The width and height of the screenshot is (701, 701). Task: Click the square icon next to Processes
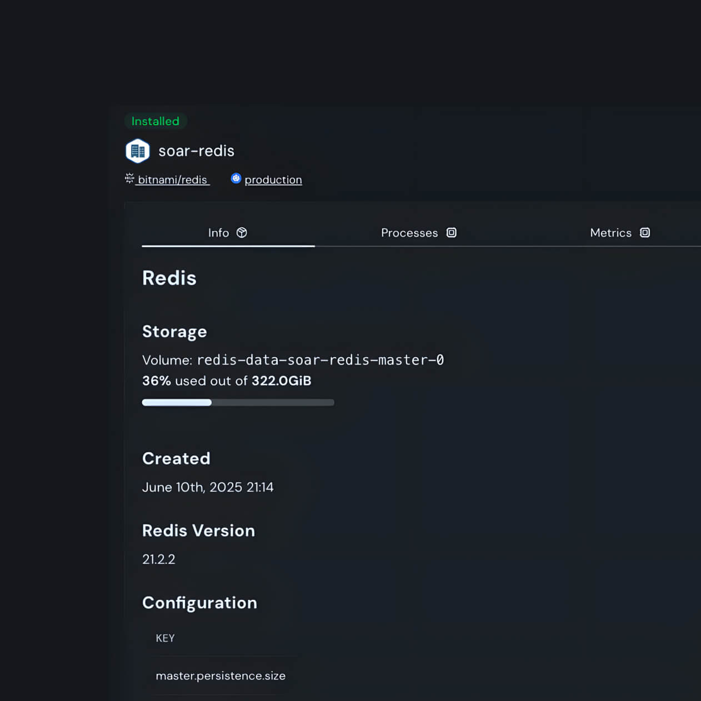point(452,233)
